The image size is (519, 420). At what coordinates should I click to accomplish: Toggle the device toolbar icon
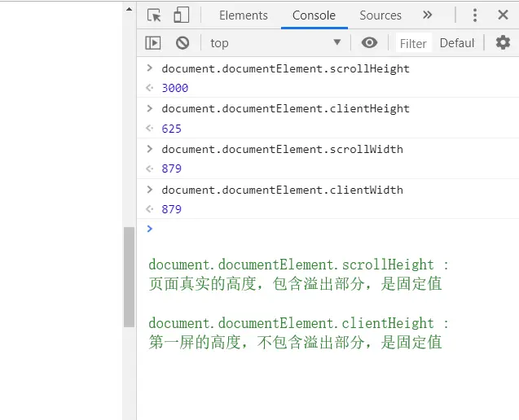(182, 15)
